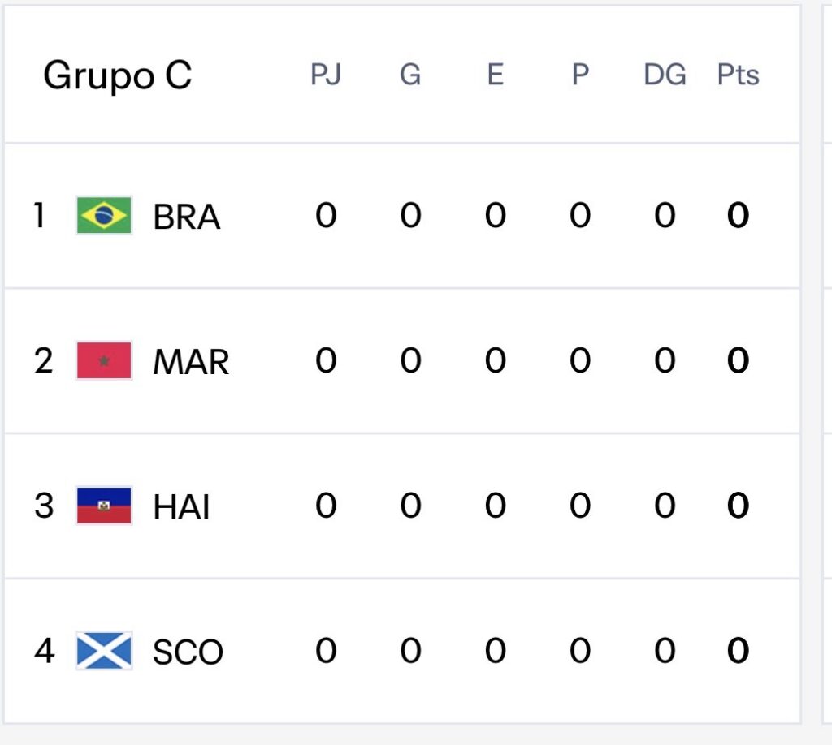Click Scotland's bold points value
Screen dimensions: 832x745
click(738, 651)
